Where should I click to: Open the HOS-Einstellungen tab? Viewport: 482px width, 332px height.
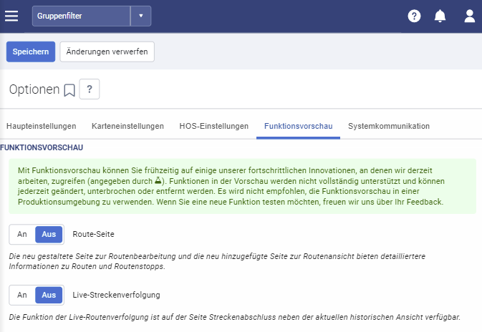point(214,126)
